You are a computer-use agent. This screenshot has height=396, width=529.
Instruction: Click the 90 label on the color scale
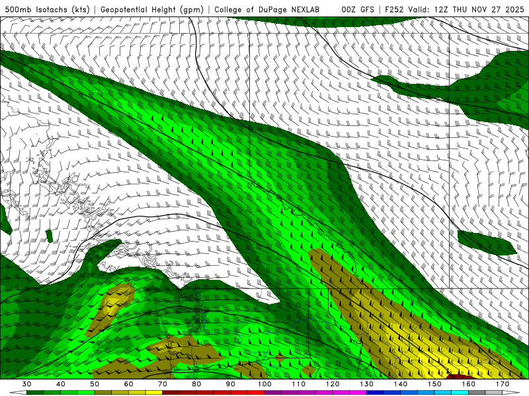pyautogui.click(x=231, y=384)
